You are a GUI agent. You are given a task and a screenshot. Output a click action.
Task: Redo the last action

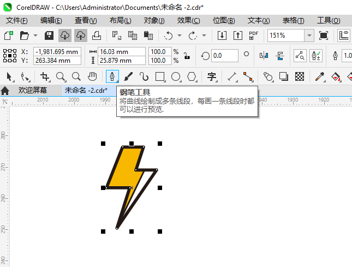click(x=193, y=35)
